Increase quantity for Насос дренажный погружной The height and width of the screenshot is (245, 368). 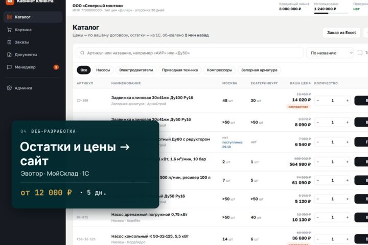click(x=348, y=217)
